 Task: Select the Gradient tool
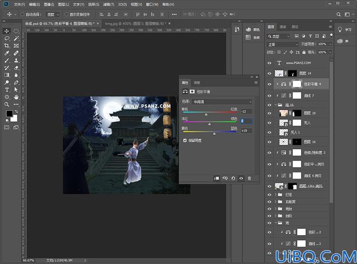tap(7, 75)
